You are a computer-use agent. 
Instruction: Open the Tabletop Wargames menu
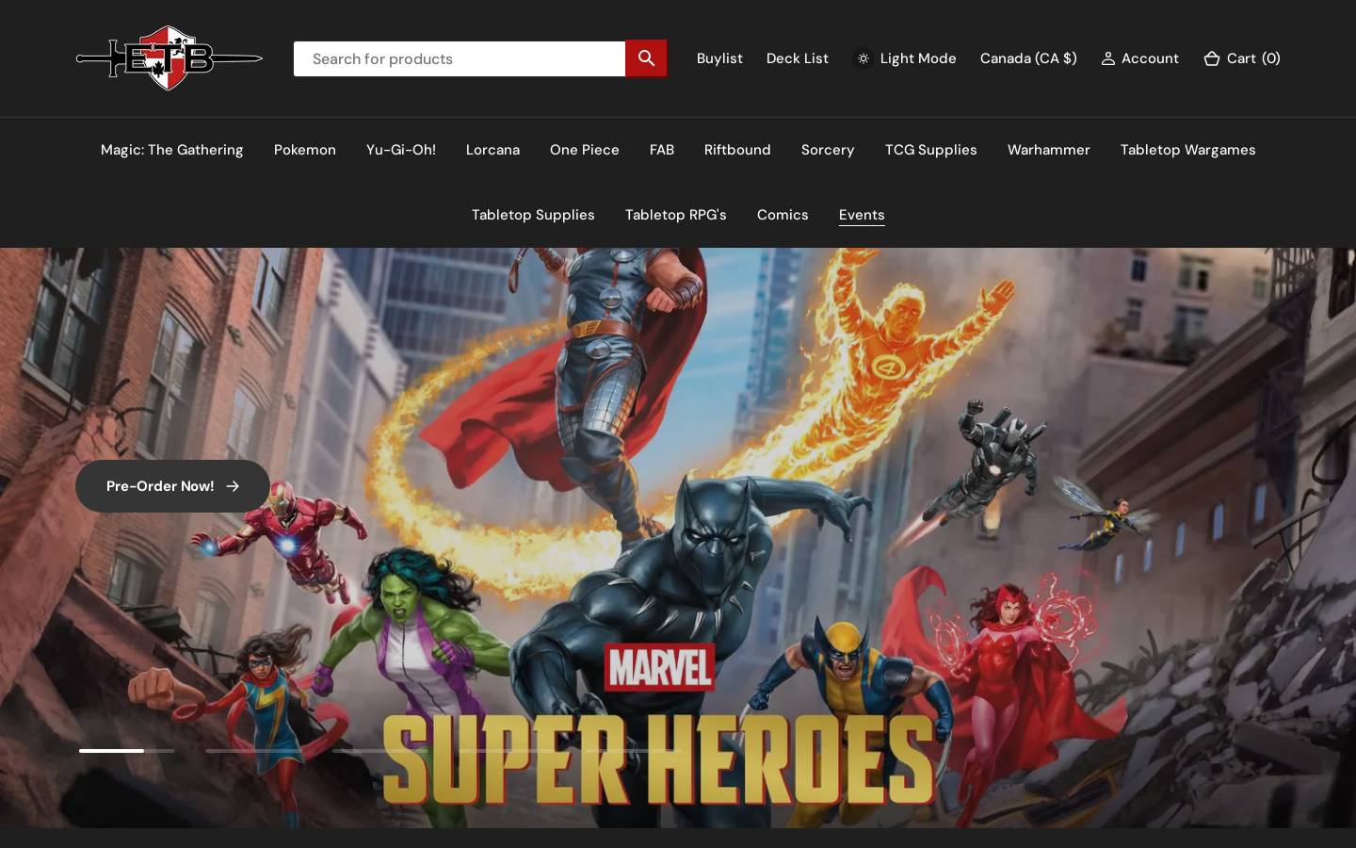point(1188,150)
